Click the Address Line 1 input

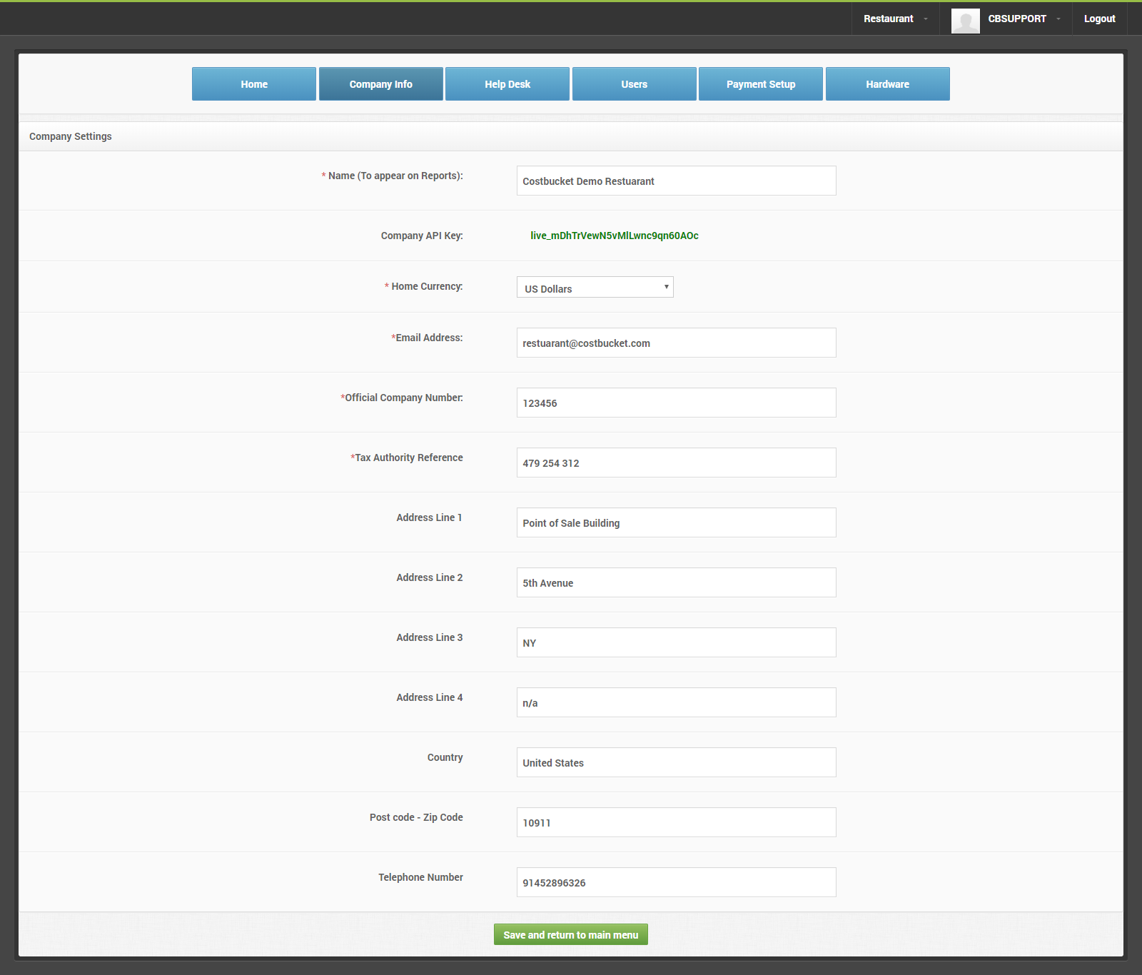coord(676,523)
